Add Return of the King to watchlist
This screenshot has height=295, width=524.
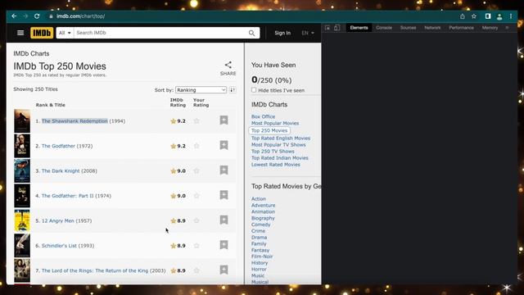(224, 270)
